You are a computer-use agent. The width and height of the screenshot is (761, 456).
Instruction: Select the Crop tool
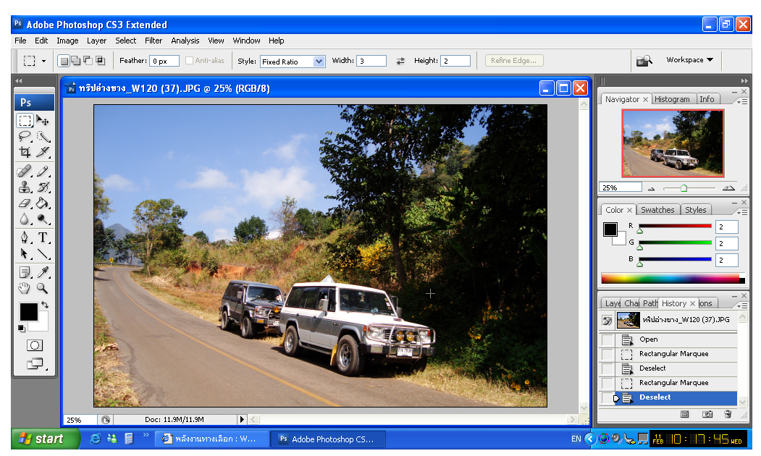point(25,153)
